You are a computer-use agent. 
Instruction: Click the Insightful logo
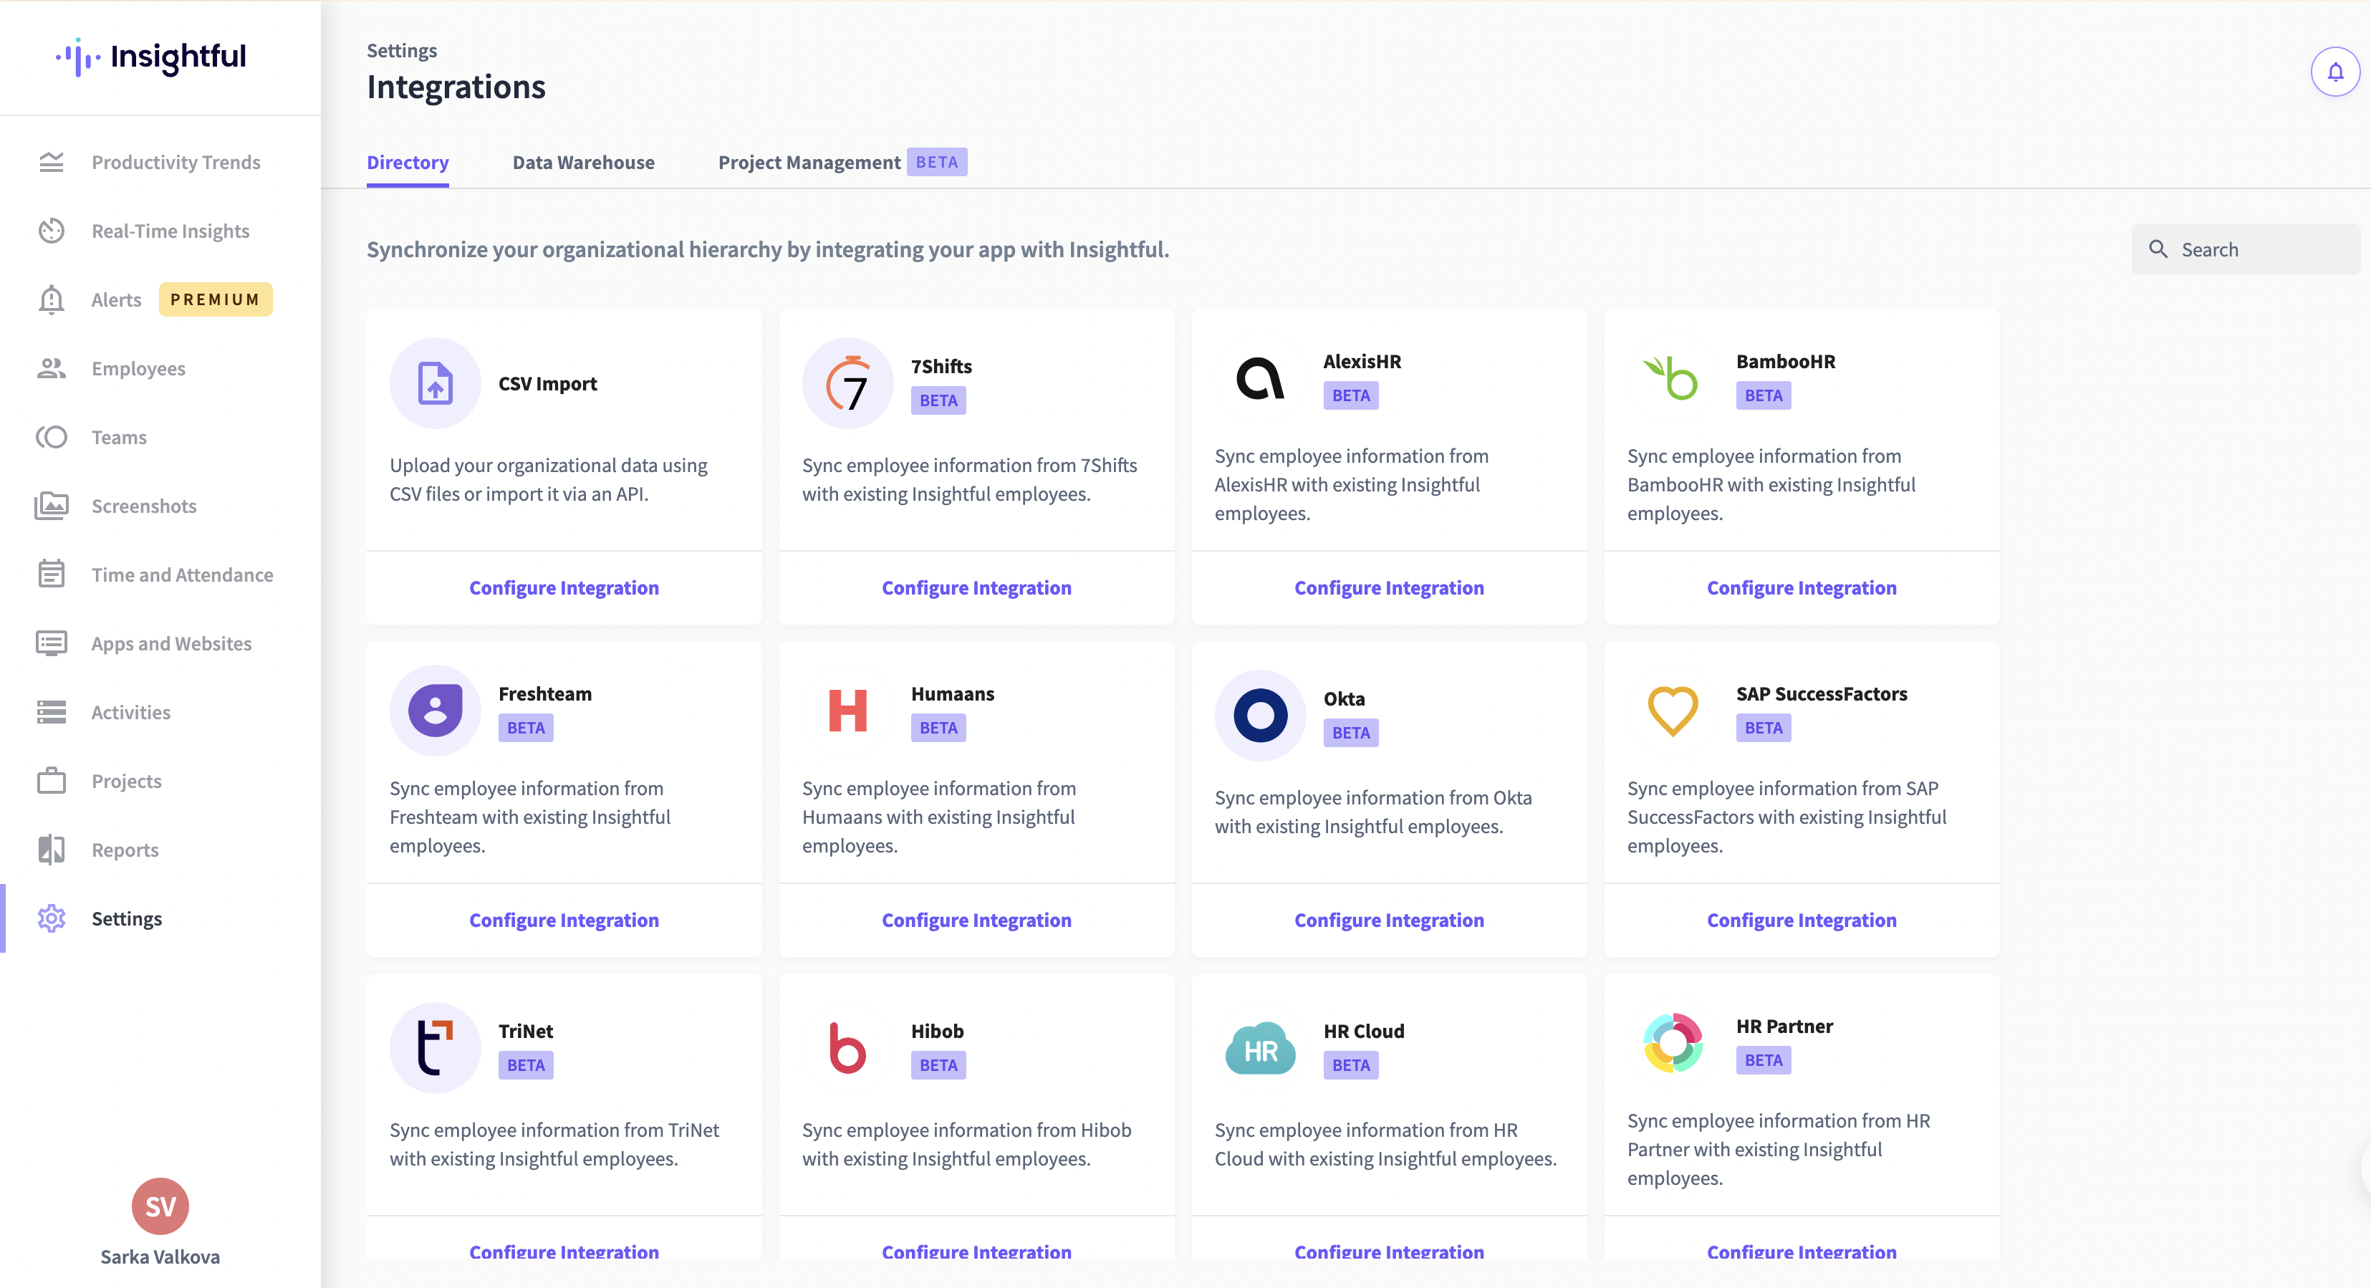point(151,57)
